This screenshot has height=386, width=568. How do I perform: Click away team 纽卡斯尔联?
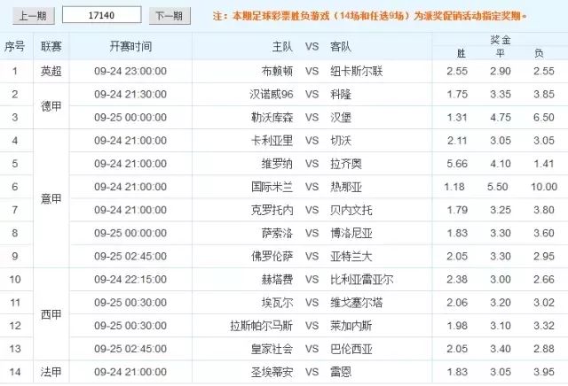[x=357, y=71]
